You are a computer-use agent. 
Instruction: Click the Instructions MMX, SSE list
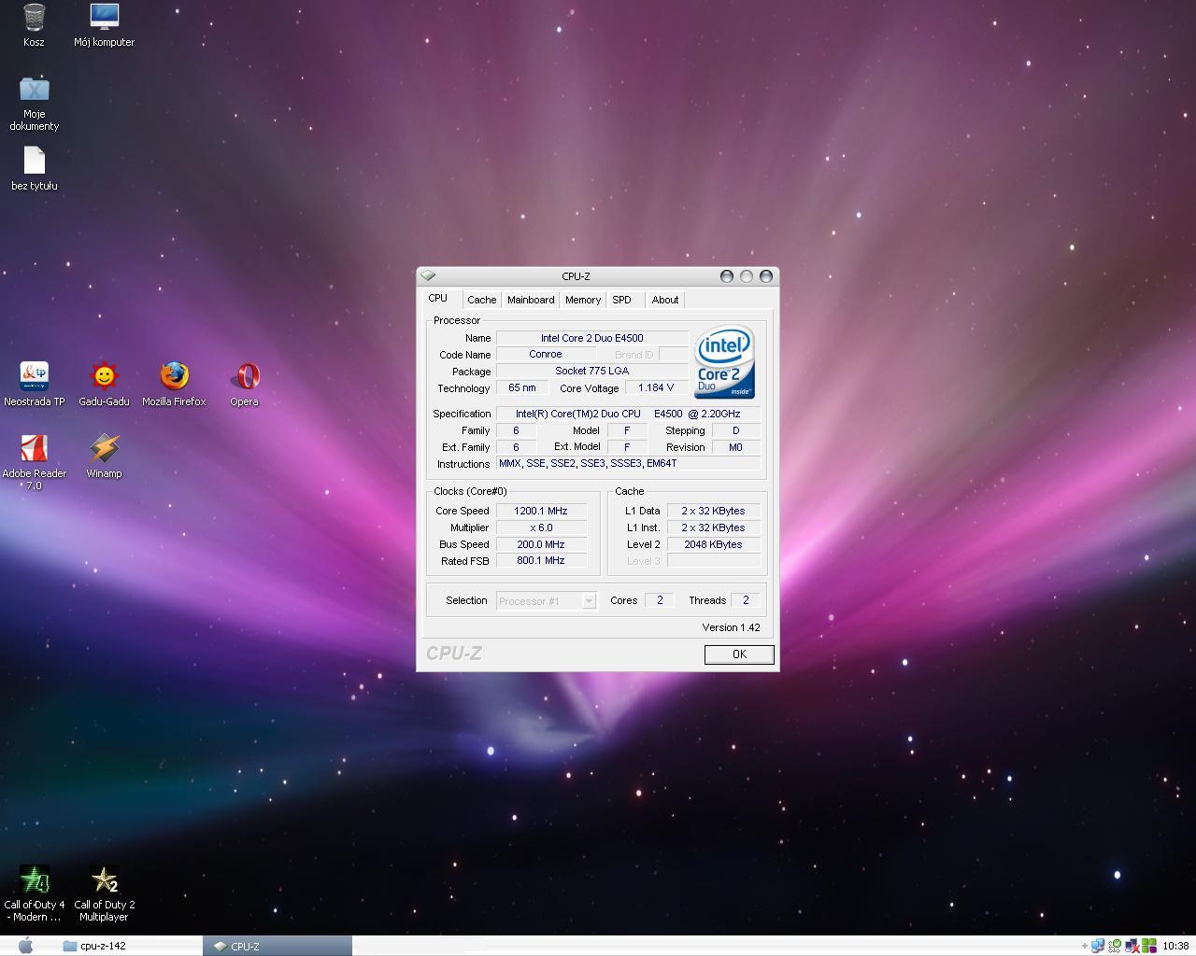tap(628, 463)
